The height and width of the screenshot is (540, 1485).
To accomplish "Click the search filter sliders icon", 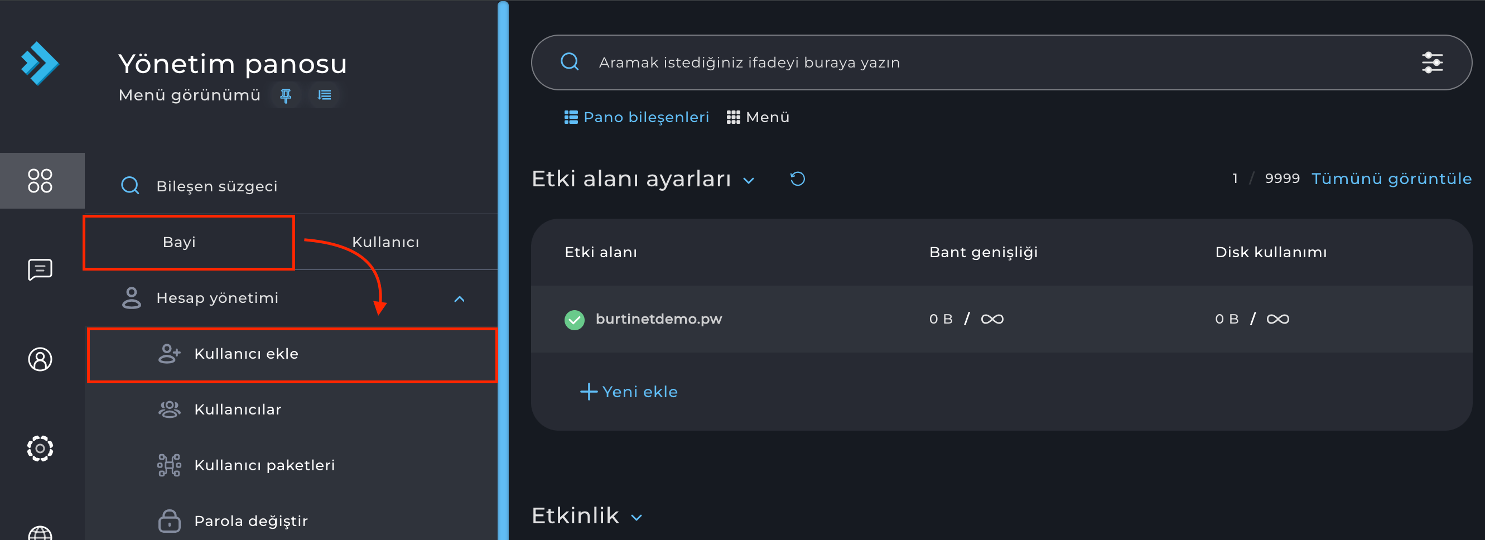I will (1432, 62).
